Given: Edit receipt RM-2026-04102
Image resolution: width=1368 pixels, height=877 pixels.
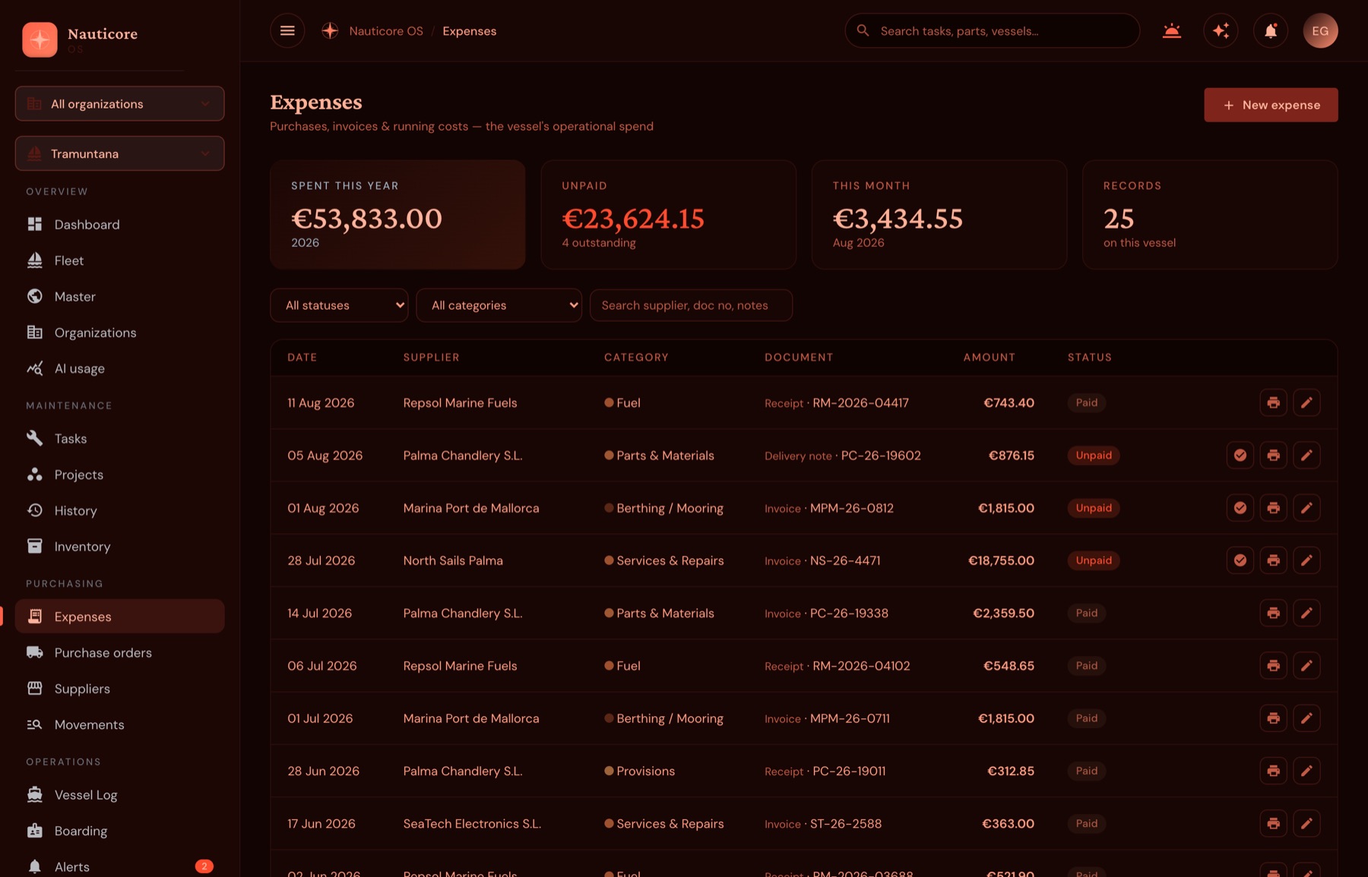Looking at the screenshot, I should coord(1306,666).
